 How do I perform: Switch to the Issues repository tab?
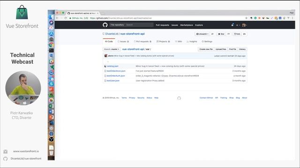click(123, 42)
